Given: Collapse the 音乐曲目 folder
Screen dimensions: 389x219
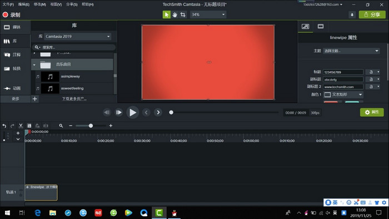Looking at the screenshot, I should tap(34, 65).
